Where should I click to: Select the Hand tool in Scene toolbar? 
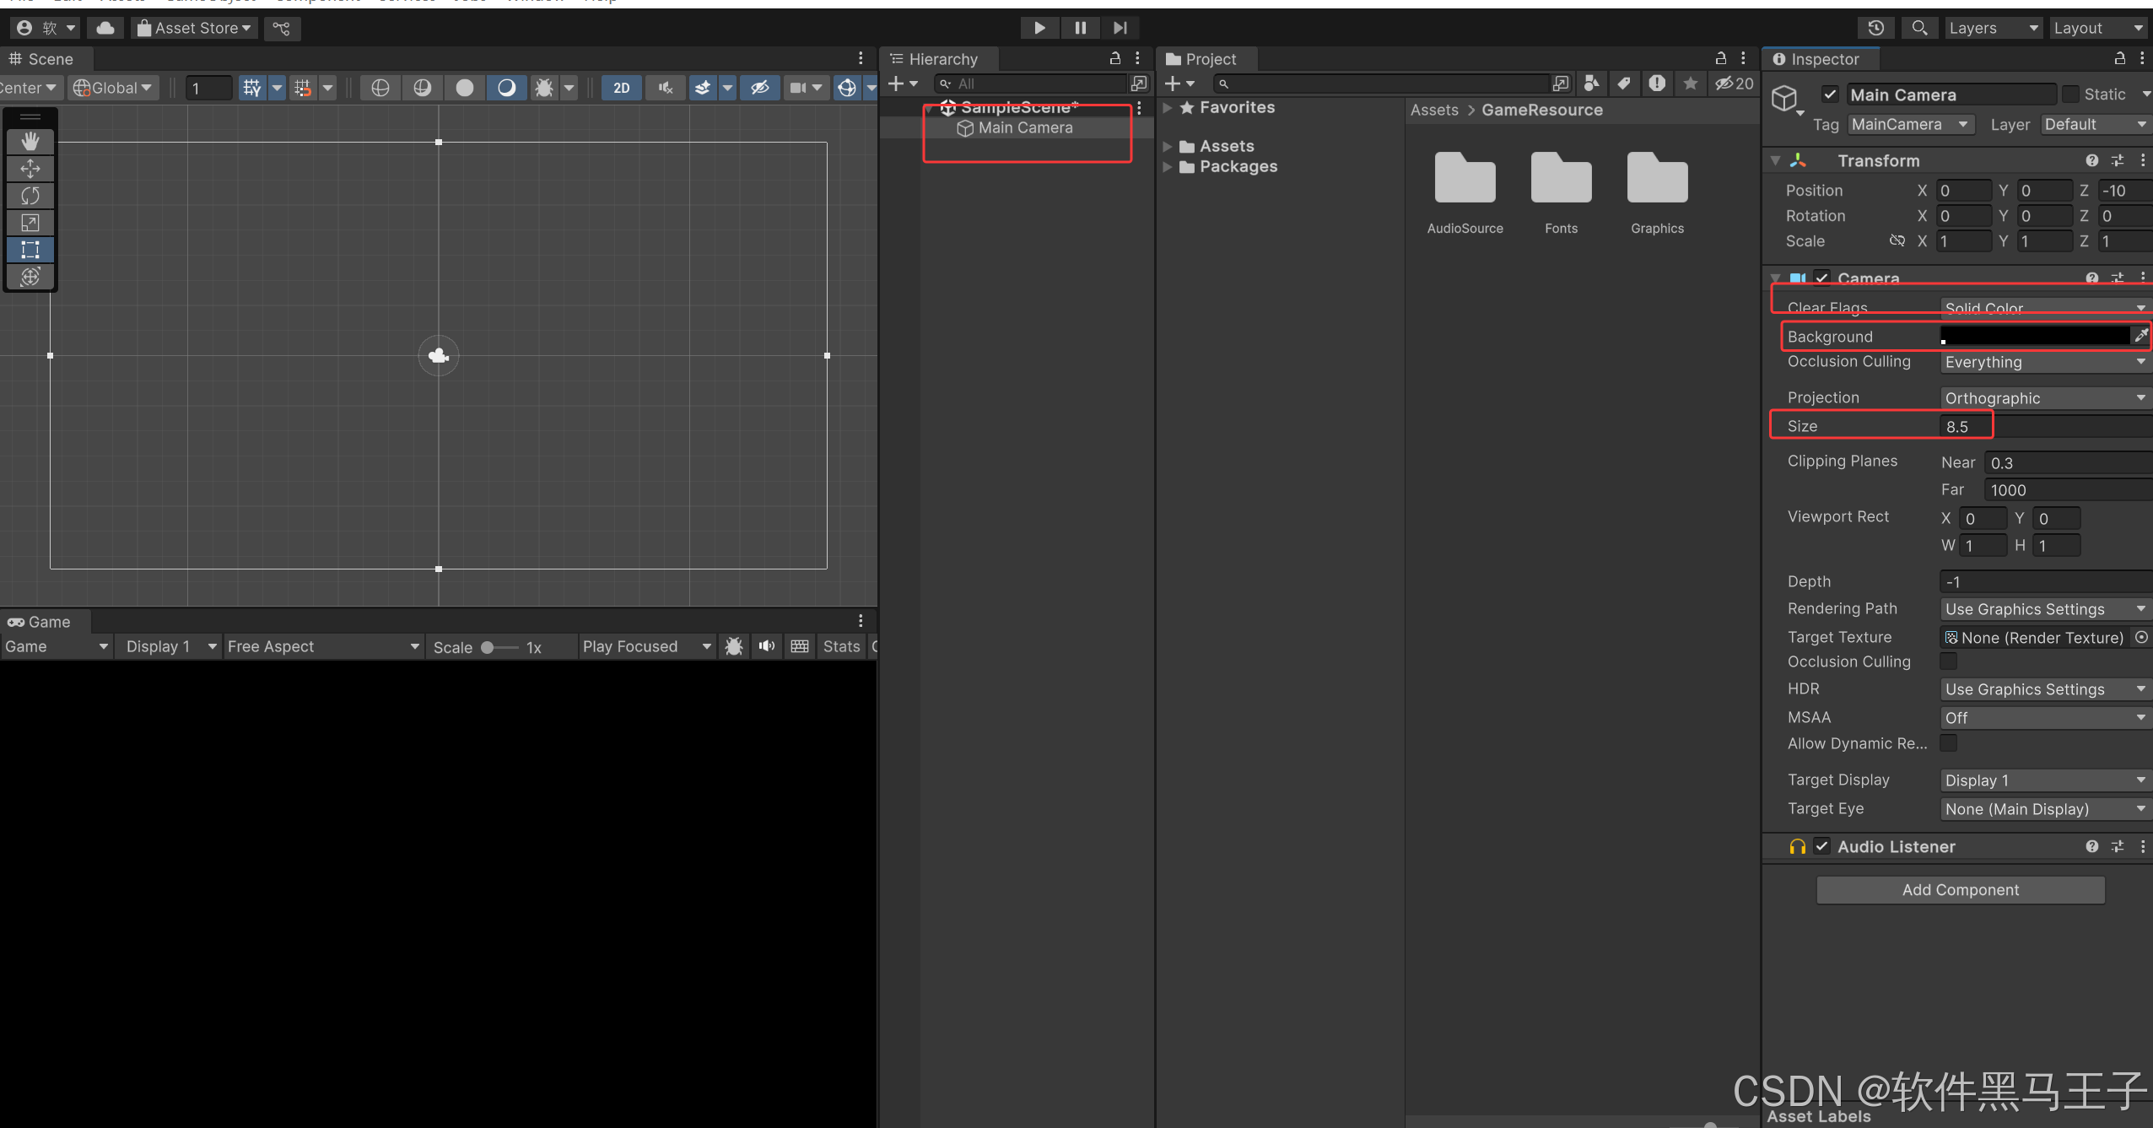[30, 141]
